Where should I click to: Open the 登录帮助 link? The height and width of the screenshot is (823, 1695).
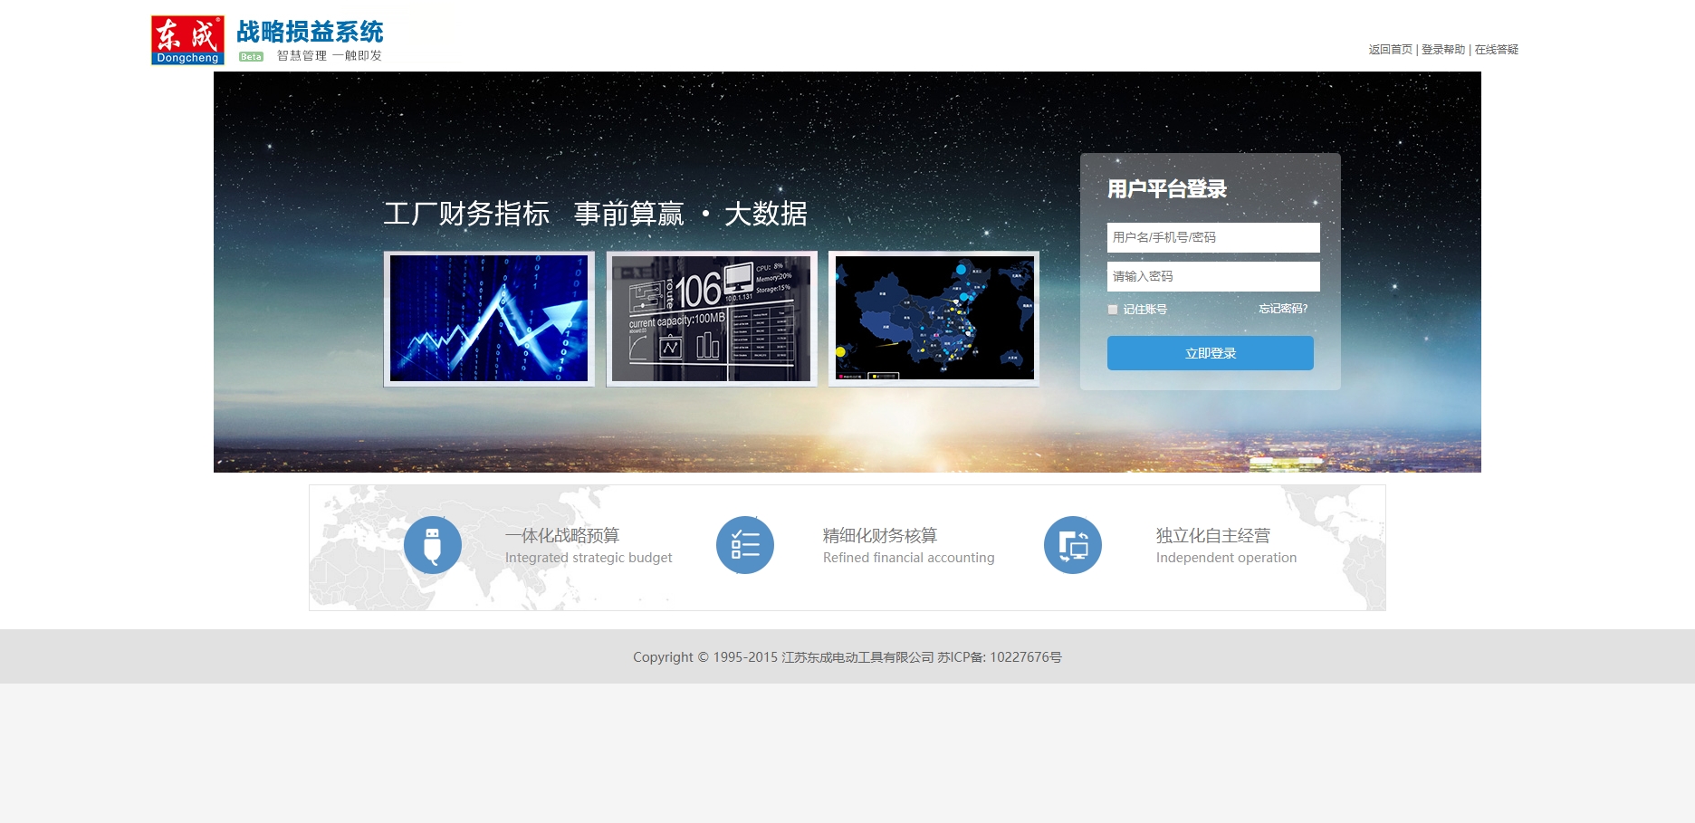[1443, 50]
